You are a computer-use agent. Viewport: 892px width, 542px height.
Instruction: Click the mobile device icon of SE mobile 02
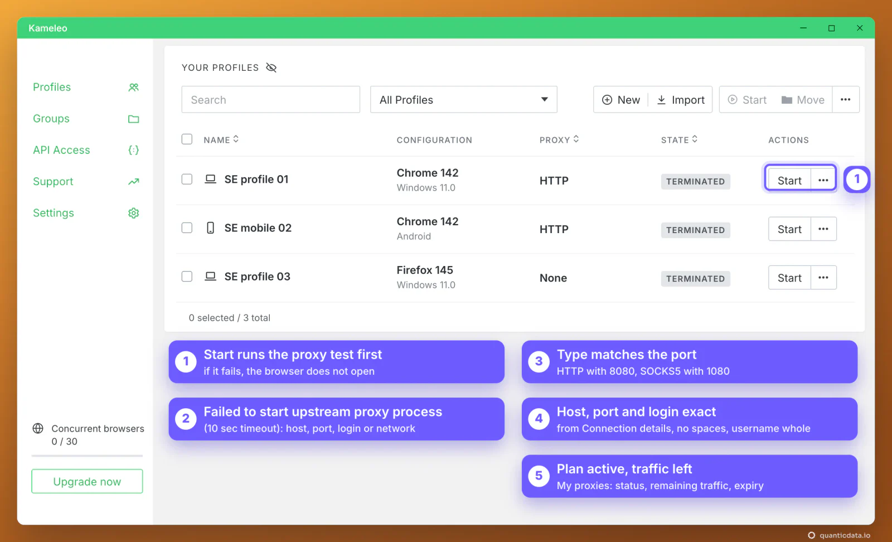click(x=210, y=228)
